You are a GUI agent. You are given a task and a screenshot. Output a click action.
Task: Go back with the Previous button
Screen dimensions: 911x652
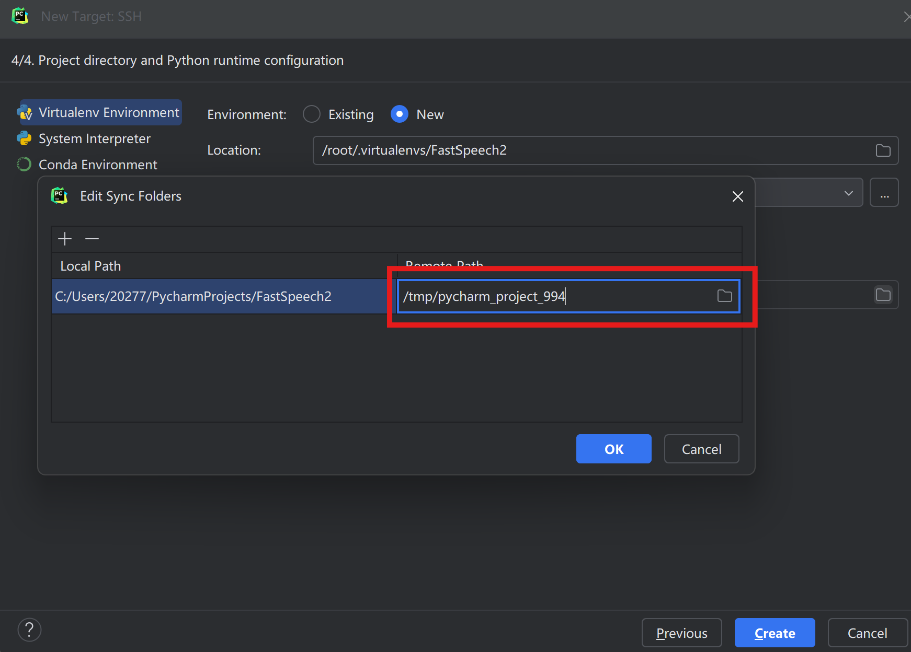(x=681, y=633)
